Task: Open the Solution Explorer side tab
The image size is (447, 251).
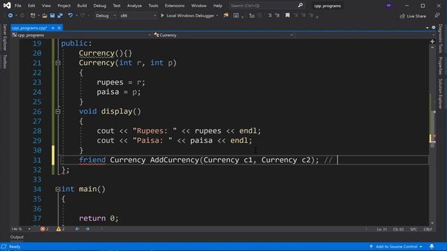Action: (x=441, y=94)
